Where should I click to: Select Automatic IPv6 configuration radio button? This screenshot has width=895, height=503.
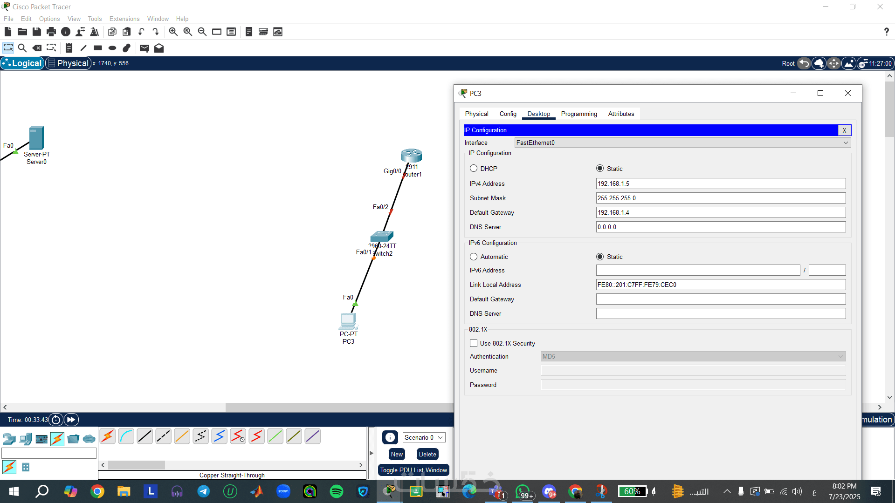pos(474,257)
